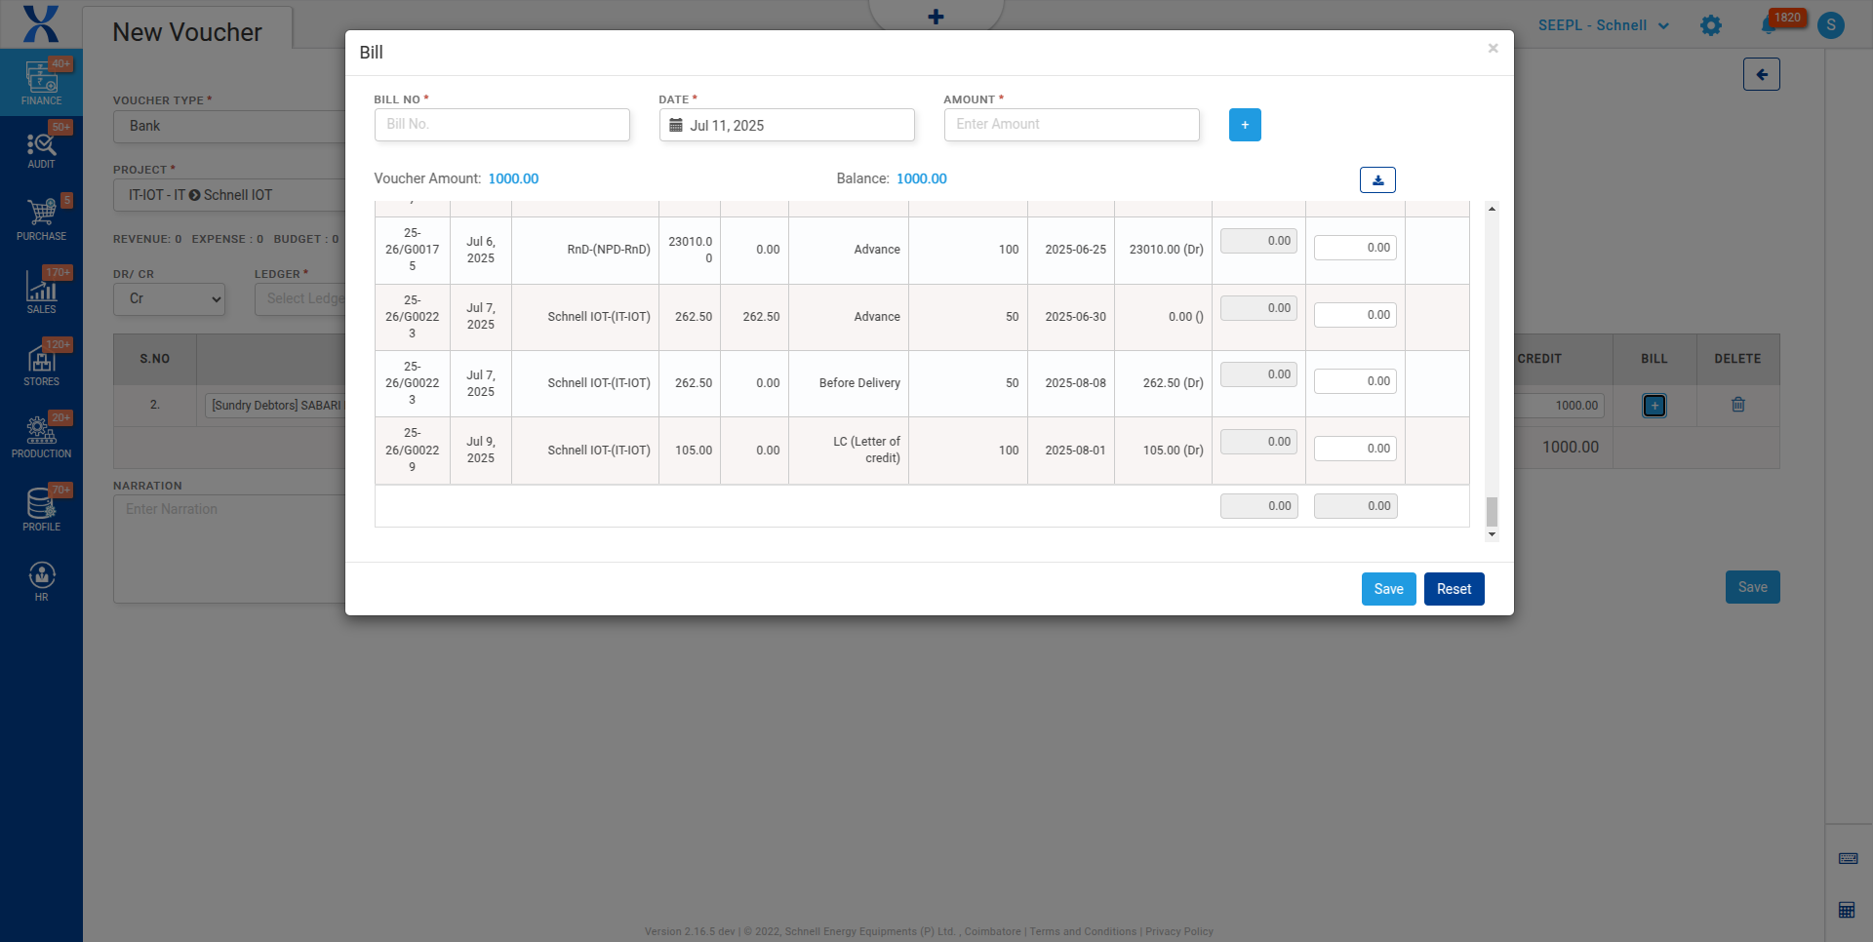
Task: Open the Audit module icon
Action: point(41,149)
